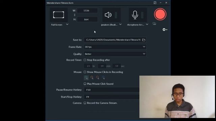Open the Frame Rate 30 fps dropdown
The image size is (216, 121).
[115, 47]
